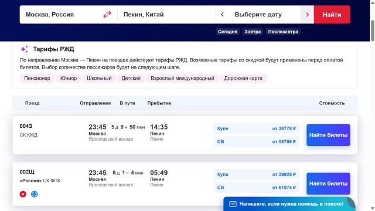The width and height of the screenshot is (375, 211).
Task: Click the Дорожная карта tariff tag
Action: [x=243, y=78]
